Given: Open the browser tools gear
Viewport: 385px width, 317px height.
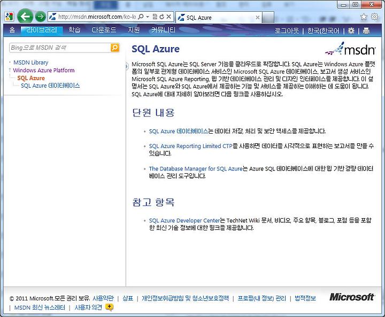Looking at the screenshot, I should click(374, 17).
